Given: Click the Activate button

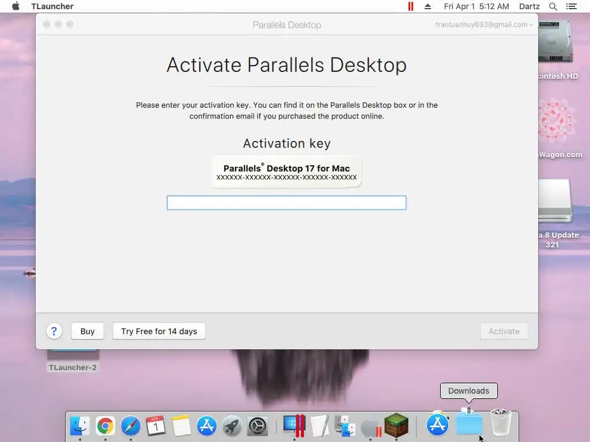Looking at the screenshot, I should coord(504,331).
